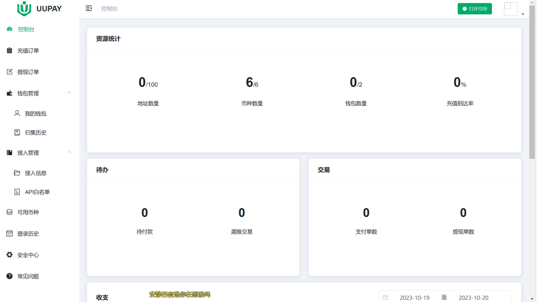Select 接入信息 in the sidebar
Viewport: 537px width, 302px height.
pos(36,173)
